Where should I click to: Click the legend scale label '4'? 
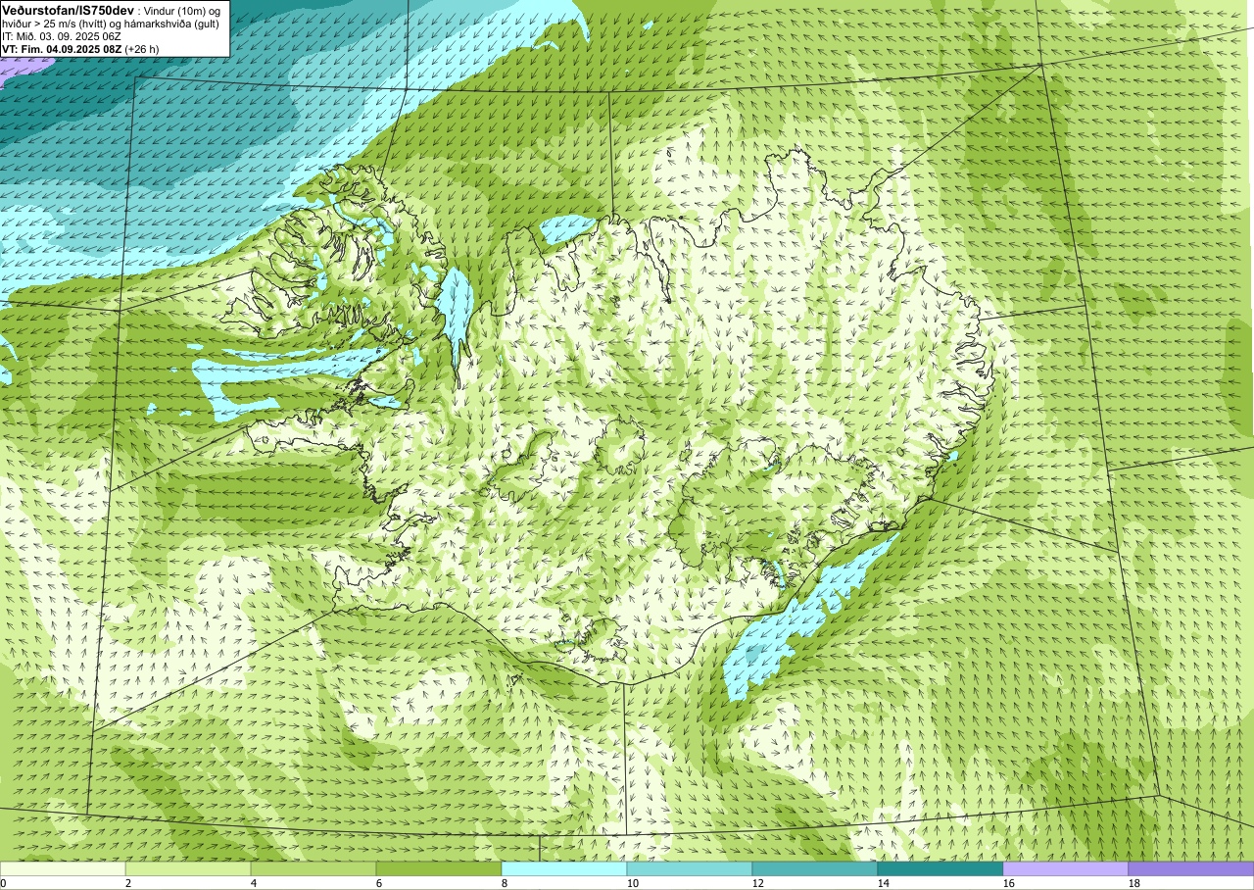pos(254,883)
